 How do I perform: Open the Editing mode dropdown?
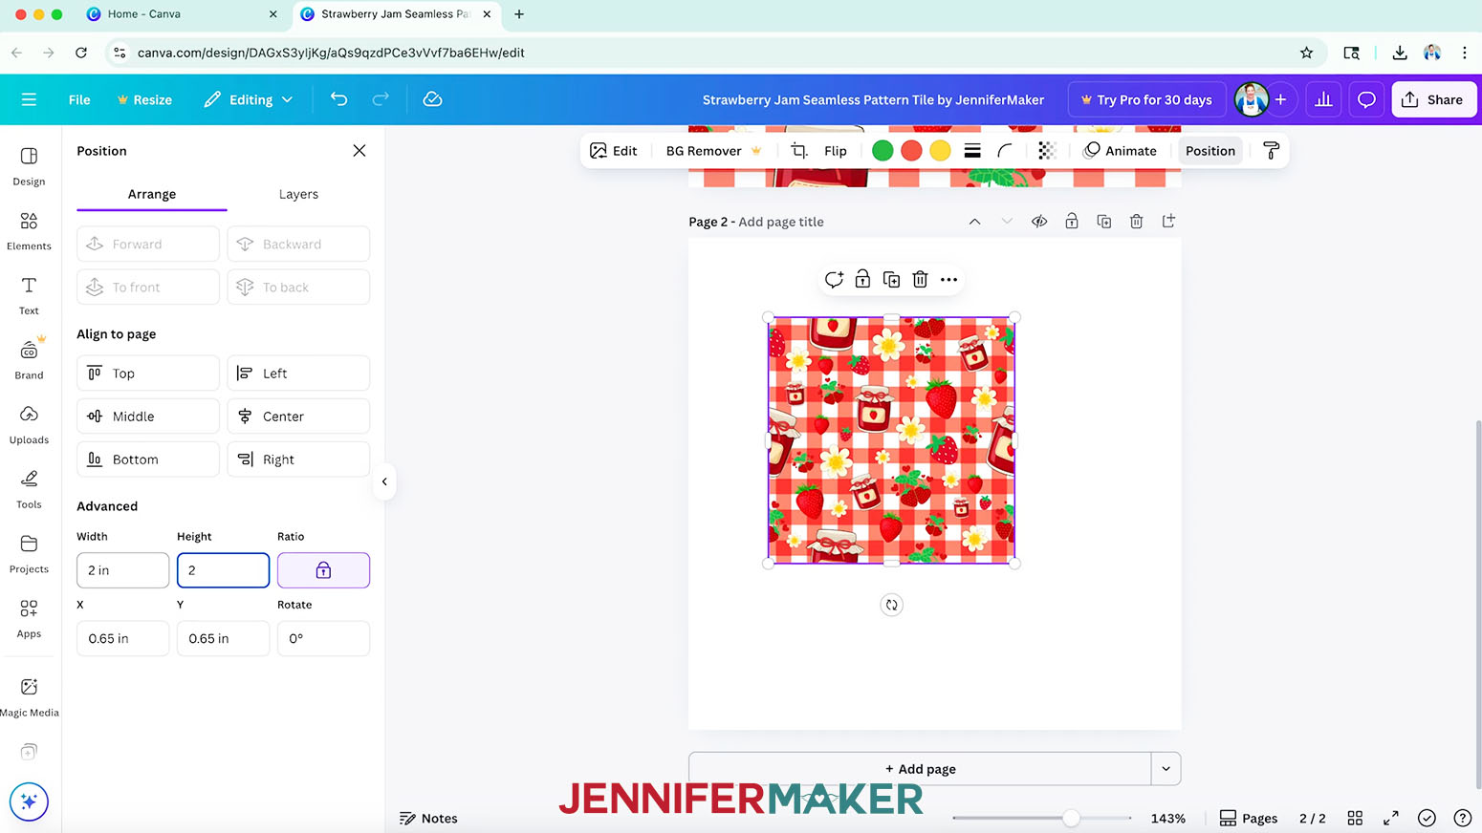pos(249,99)
